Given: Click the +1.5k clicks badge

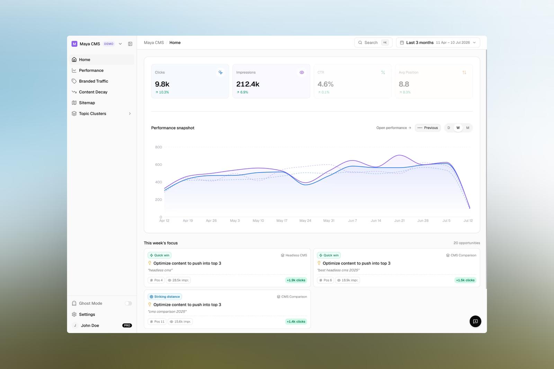Looking at the screenshot, I should 465,280.
